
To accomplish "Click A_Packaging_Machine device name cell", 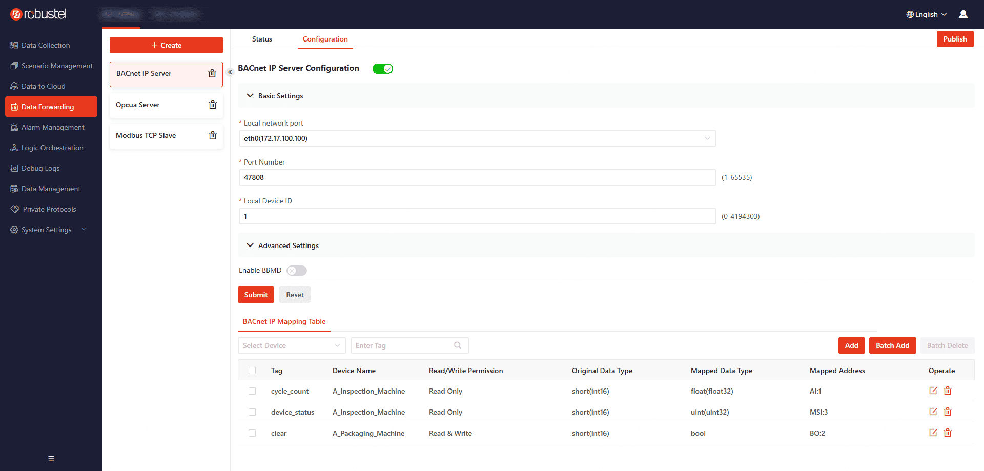I will coord(368,433).
